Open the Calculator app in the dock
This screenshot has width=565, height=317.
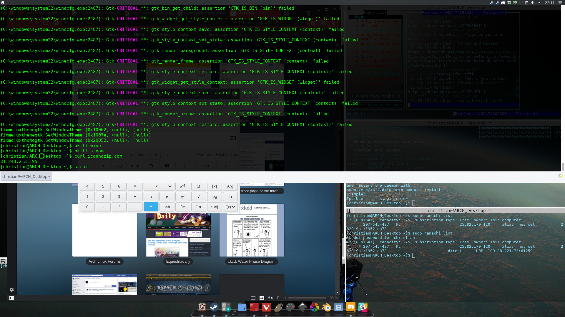226,307
